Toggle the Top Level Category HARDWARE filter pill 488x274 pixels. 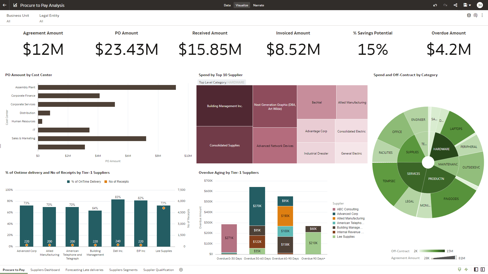[221, 82]
